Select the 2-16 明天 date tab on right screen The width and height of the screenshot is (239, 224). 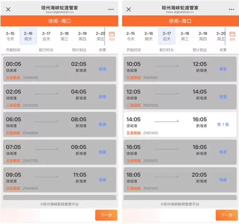[149, 36]
